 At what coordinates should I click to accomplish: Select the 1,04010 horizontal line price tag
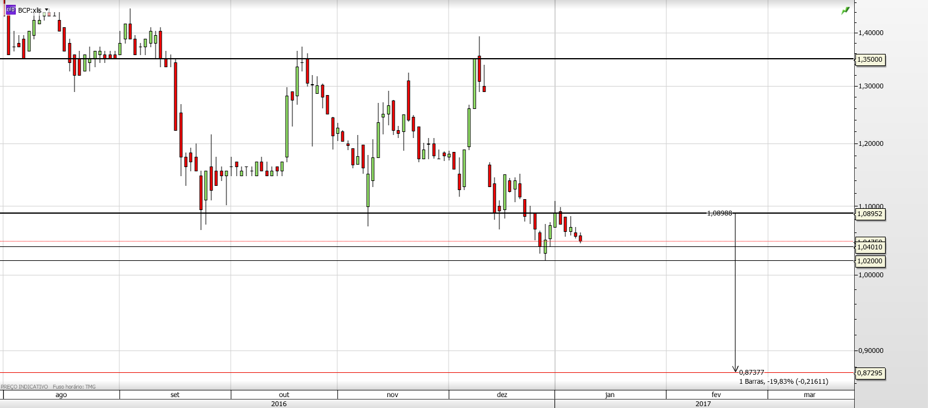(x=870, y=247)
